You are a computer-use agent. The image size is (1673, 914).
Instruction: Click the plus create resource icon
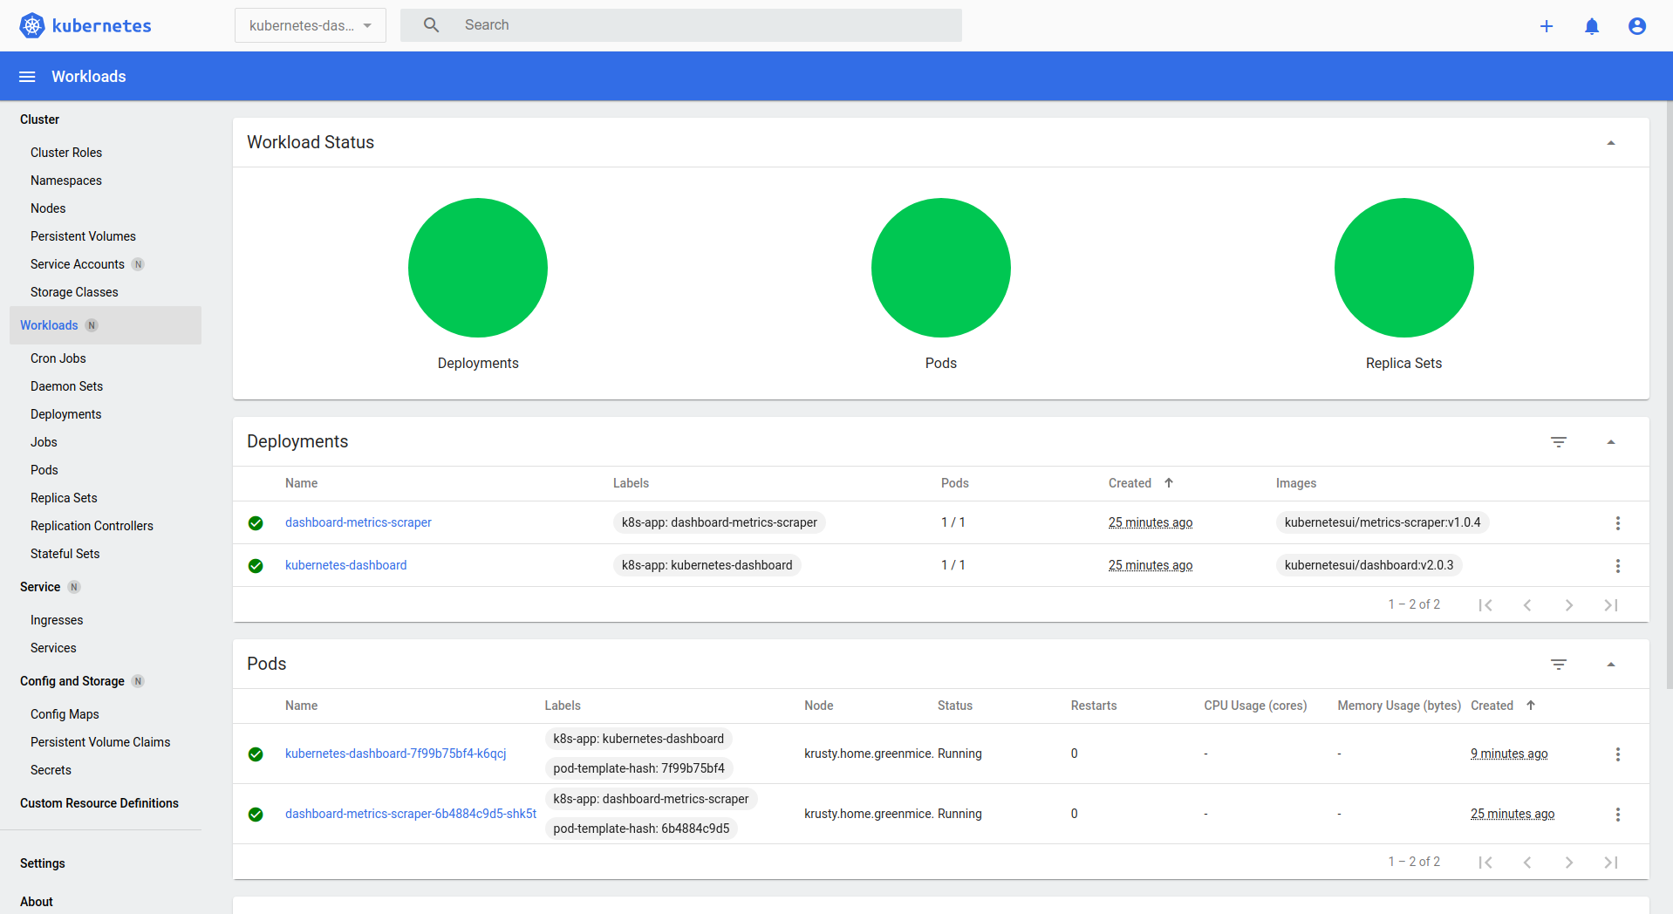pos(1547,26)
